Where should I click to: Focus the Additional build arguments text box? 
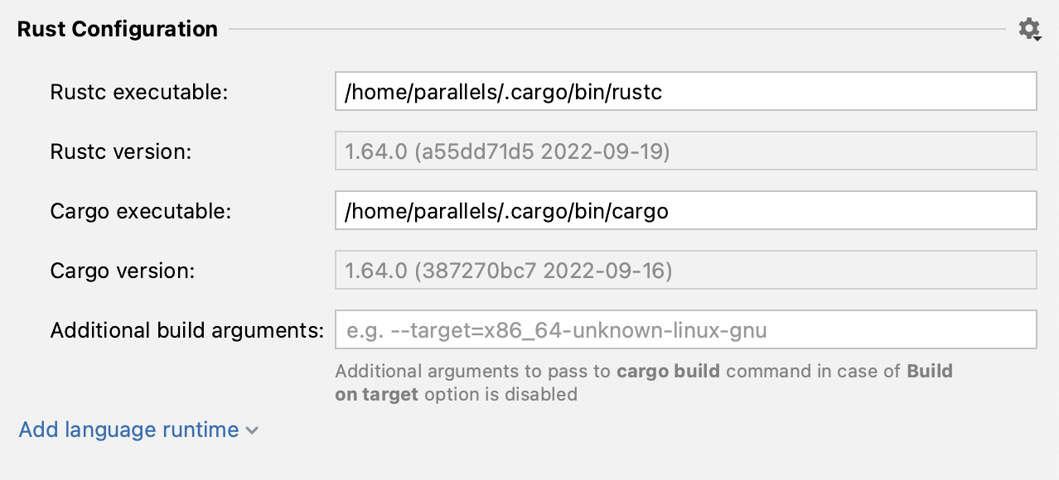684,329
